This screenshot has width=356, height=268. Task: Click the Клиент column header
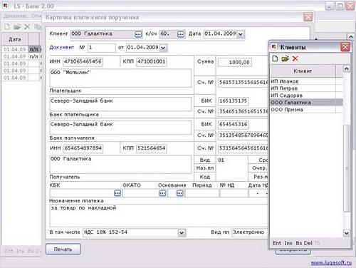[x=303, y=71]
